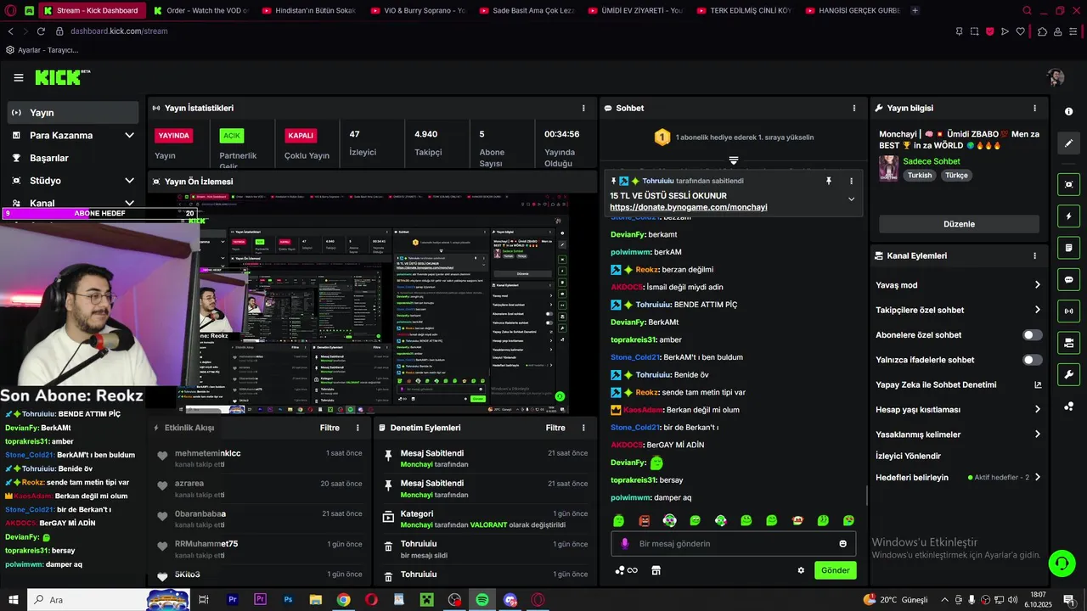Select the broadcast signal icon in right sidebar
Image resolution: width=1087 pixels, height=611 pixels.
tap(1068, 311)
